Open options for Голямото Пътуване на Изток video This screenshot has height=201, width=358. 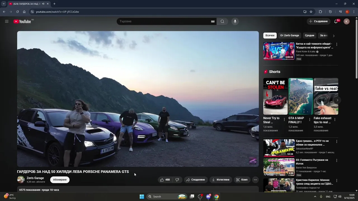tap(337, 161)
